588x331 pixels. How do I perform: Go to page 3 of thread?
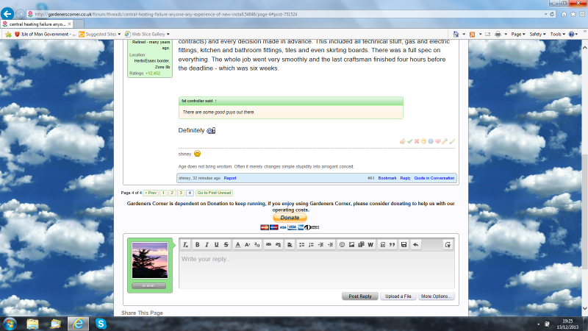[x=181, y=192]
